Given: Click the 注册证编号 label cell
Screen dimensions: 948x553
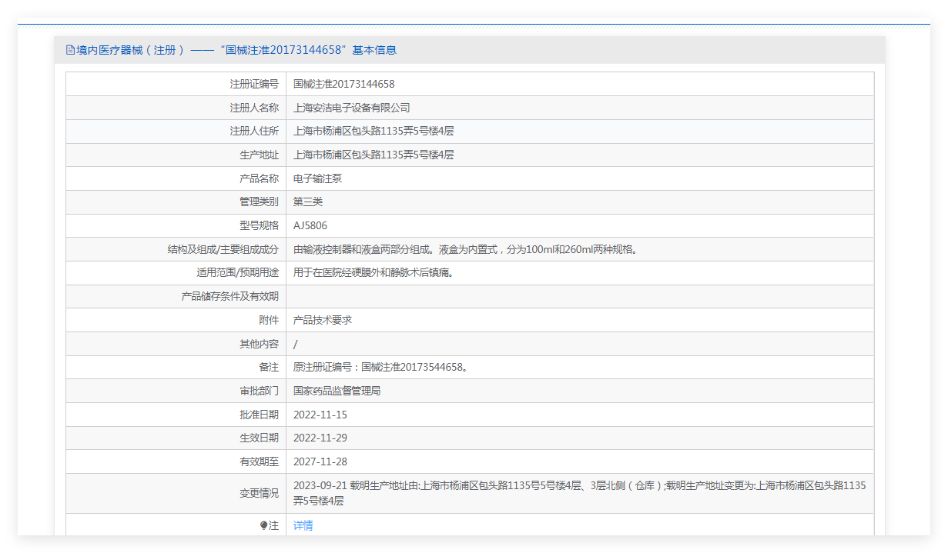Looking at the screenshot, I should [176, 84].
